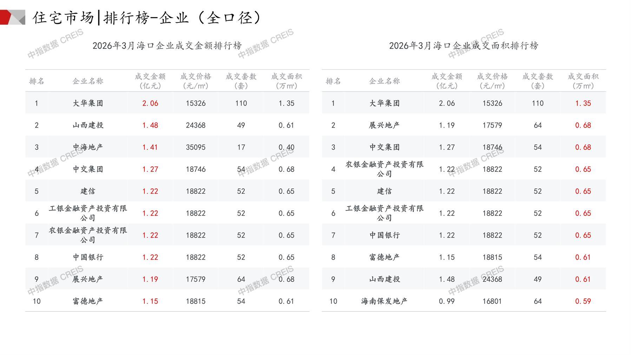Select the 0.40 transaction area cell
This screenshot has height=355, width=631.
point(286,147)
